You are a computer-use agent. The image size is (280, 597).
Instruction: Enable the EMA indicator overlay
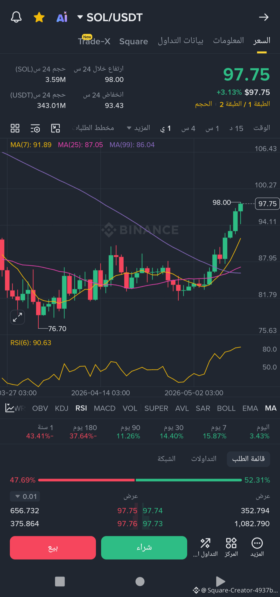click(x=250, y=408)
